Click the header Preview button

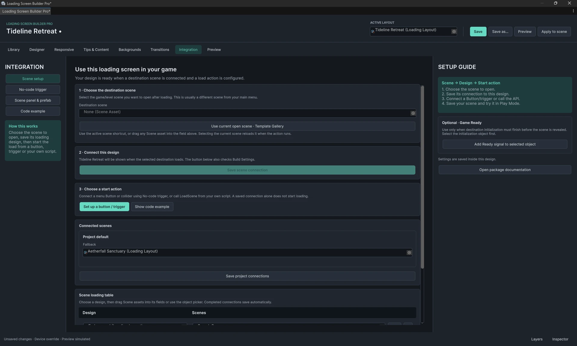pos(525,32)
